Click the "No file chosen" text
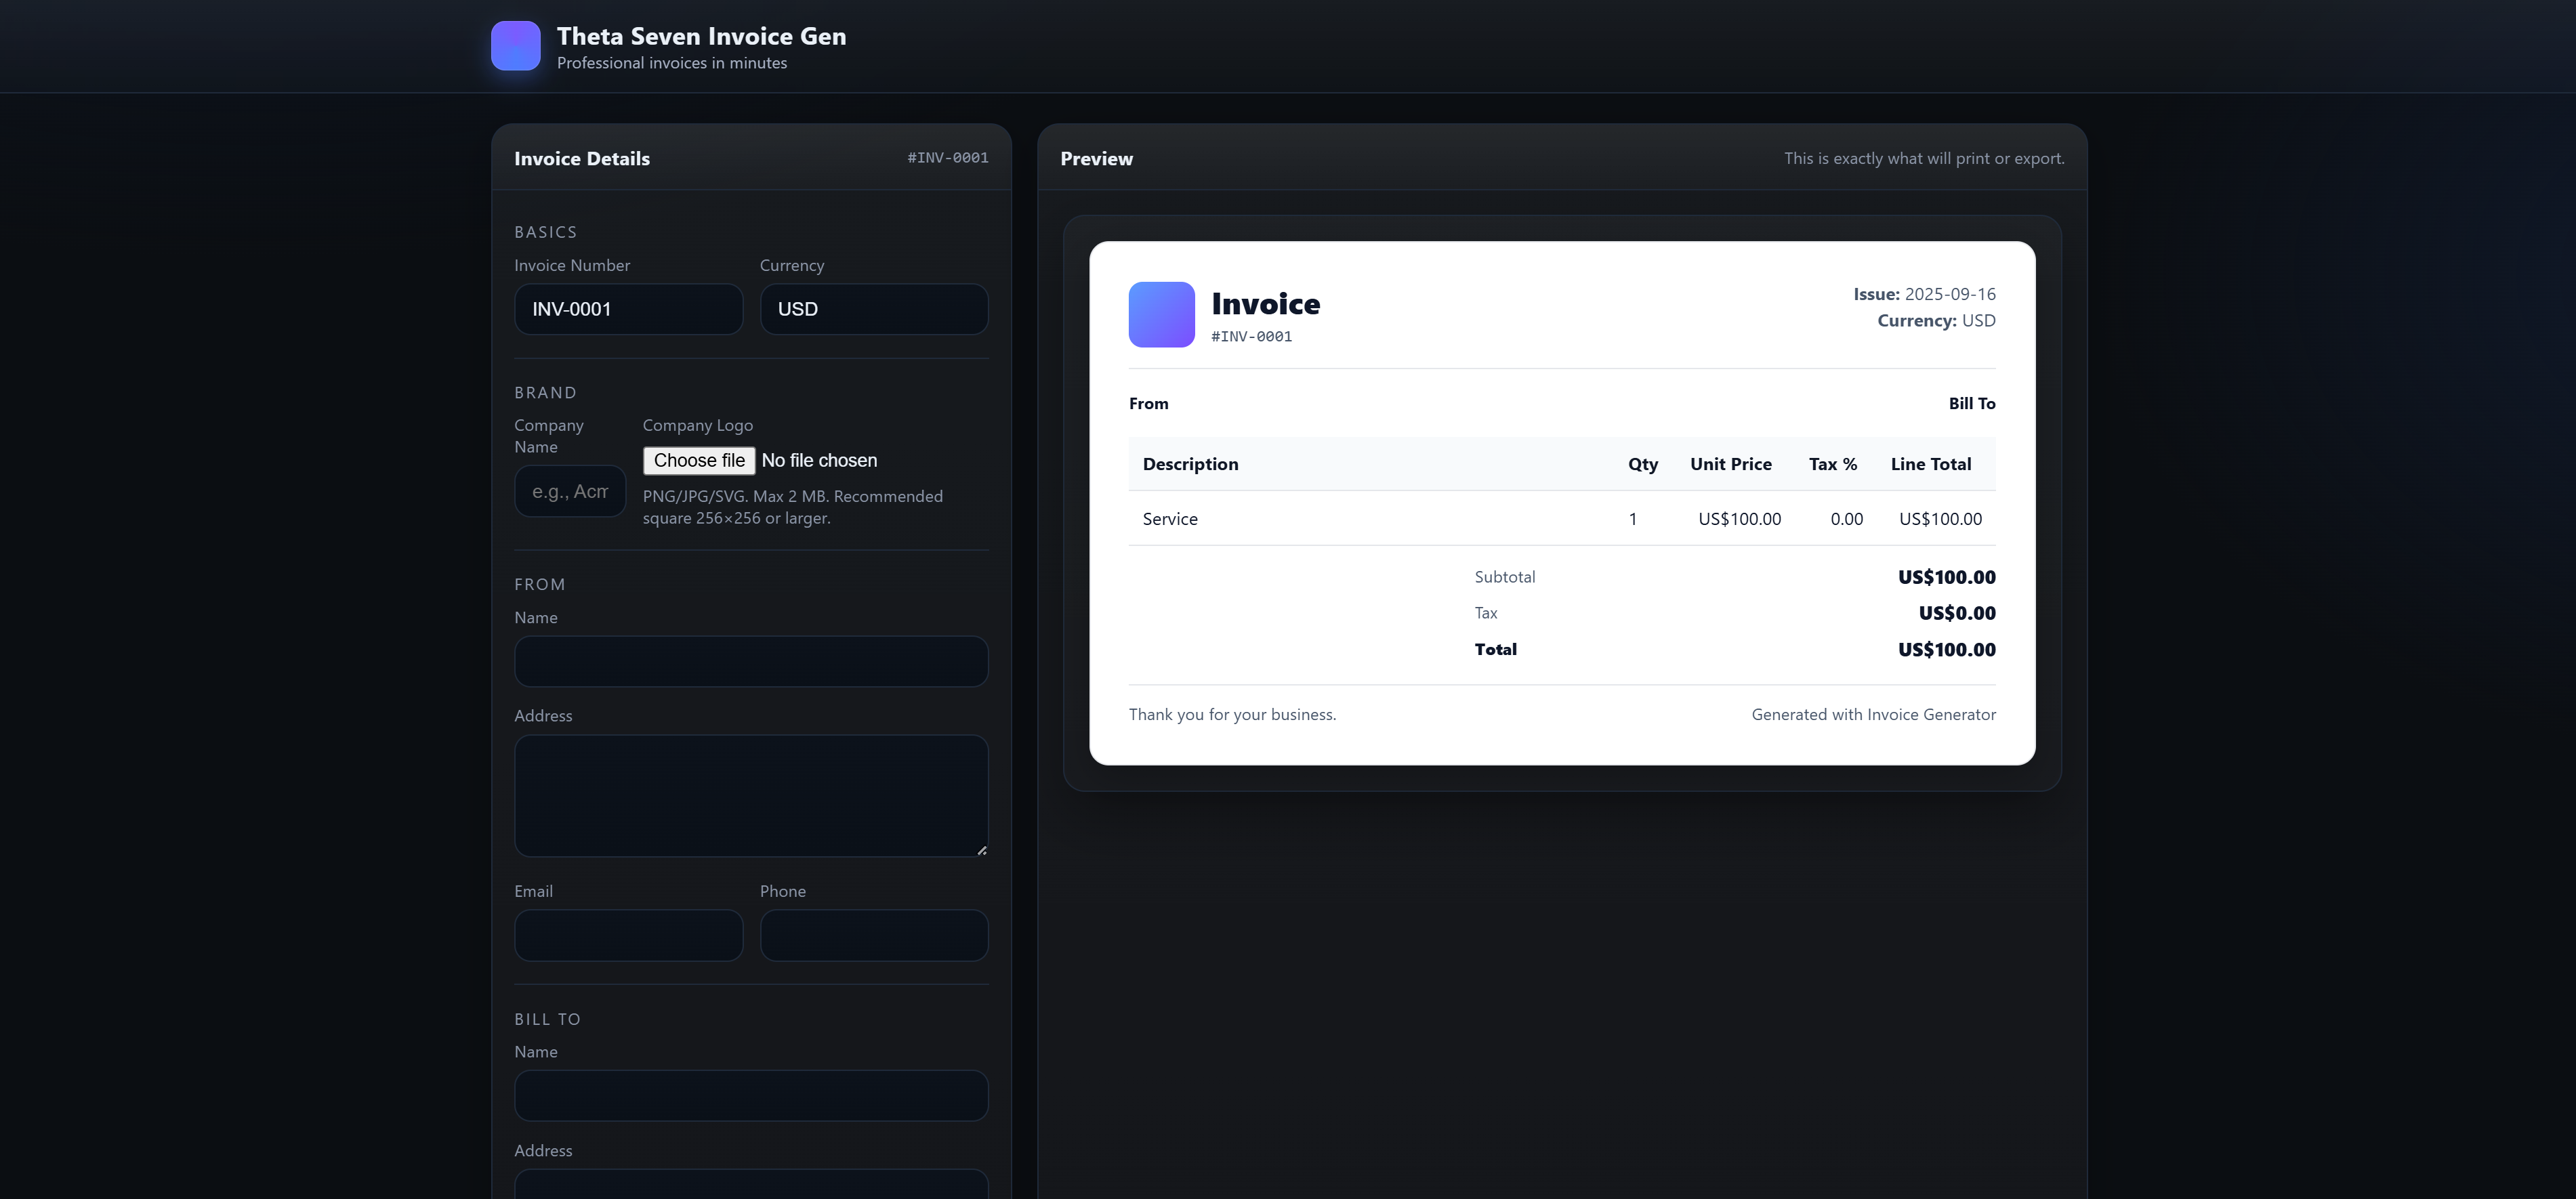 pos(819,460)
